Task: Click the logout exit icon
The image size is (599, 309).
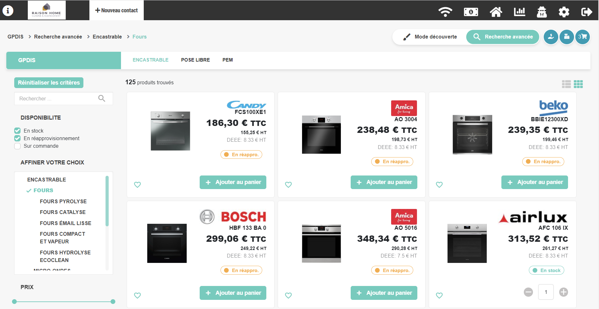Action: click(586, 12)
